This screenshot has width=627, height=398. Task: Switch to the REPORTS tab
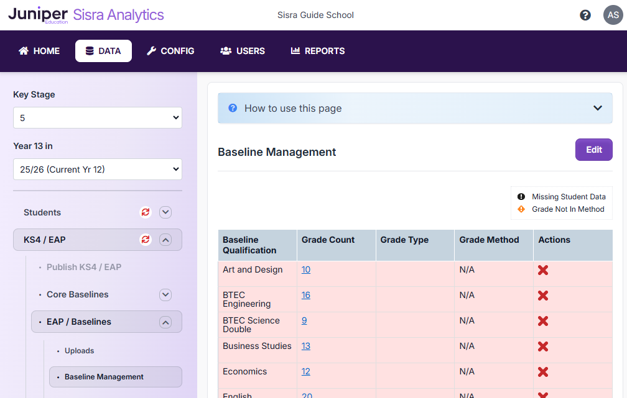click(x=317, y=51)
